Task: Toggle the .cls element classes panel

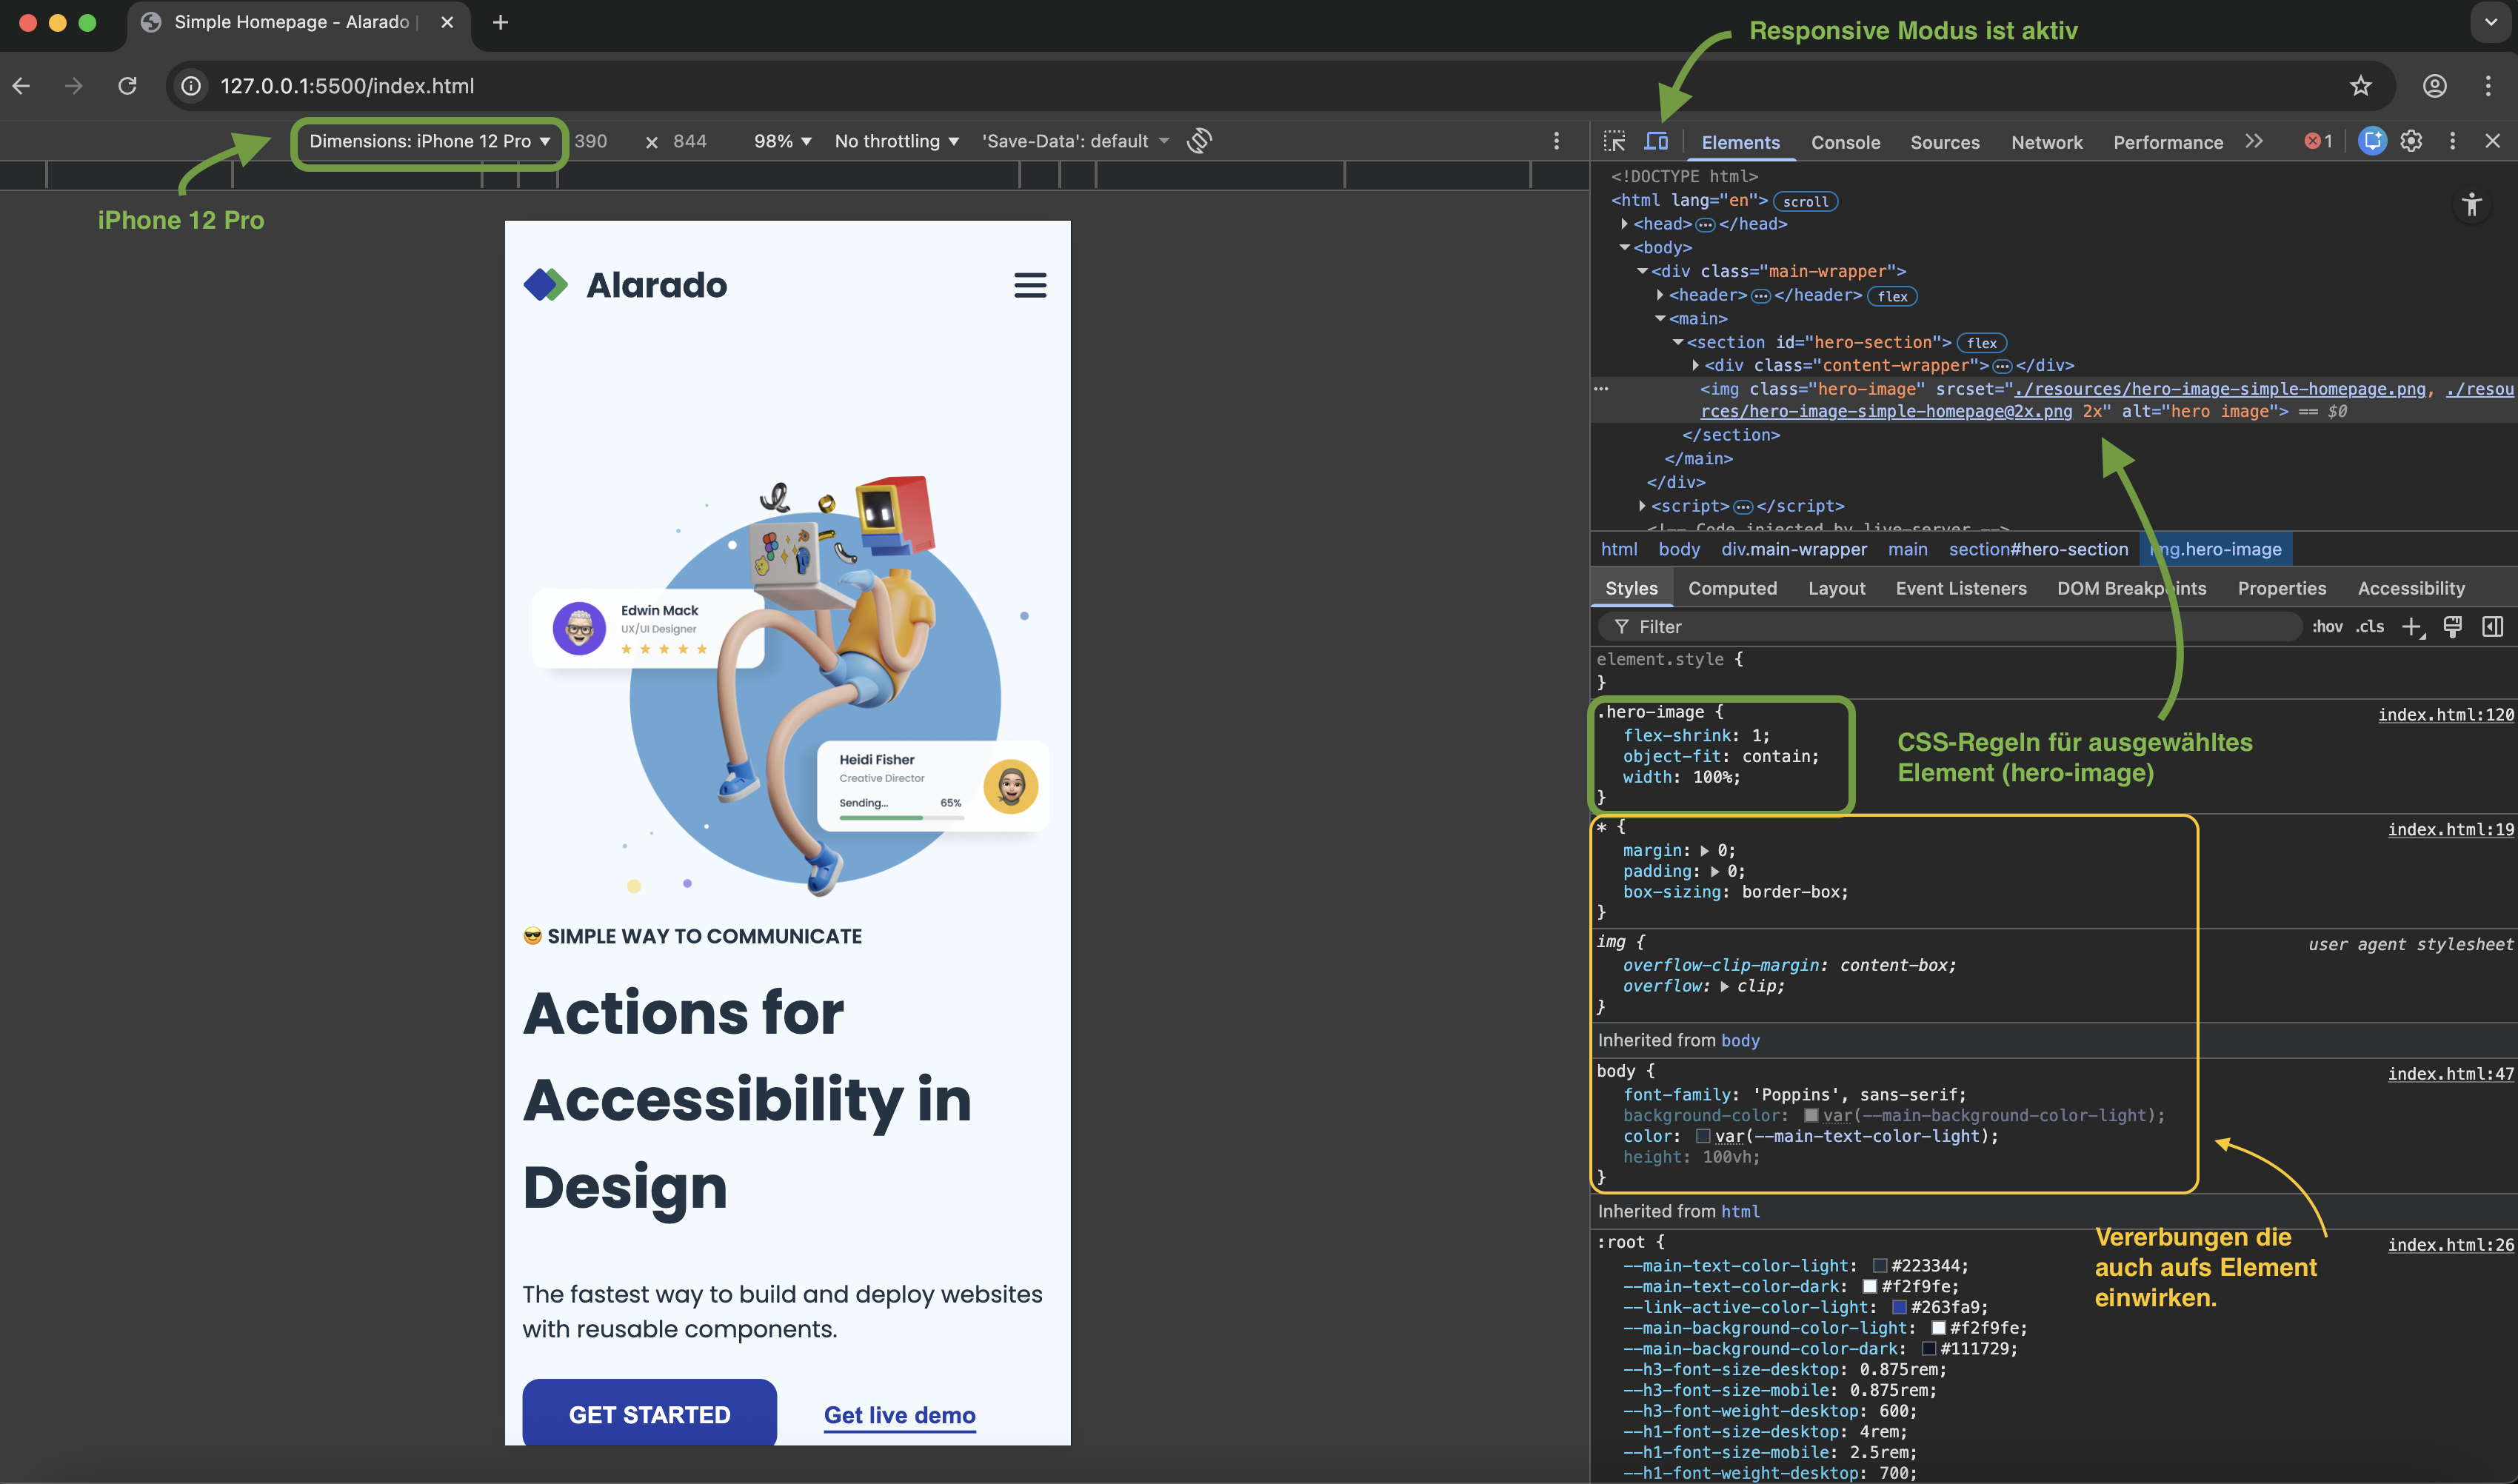Action: point(2369,627)
